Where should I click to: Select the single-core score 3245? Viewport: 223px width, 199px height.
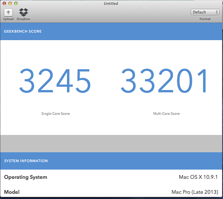coord(55,80)
